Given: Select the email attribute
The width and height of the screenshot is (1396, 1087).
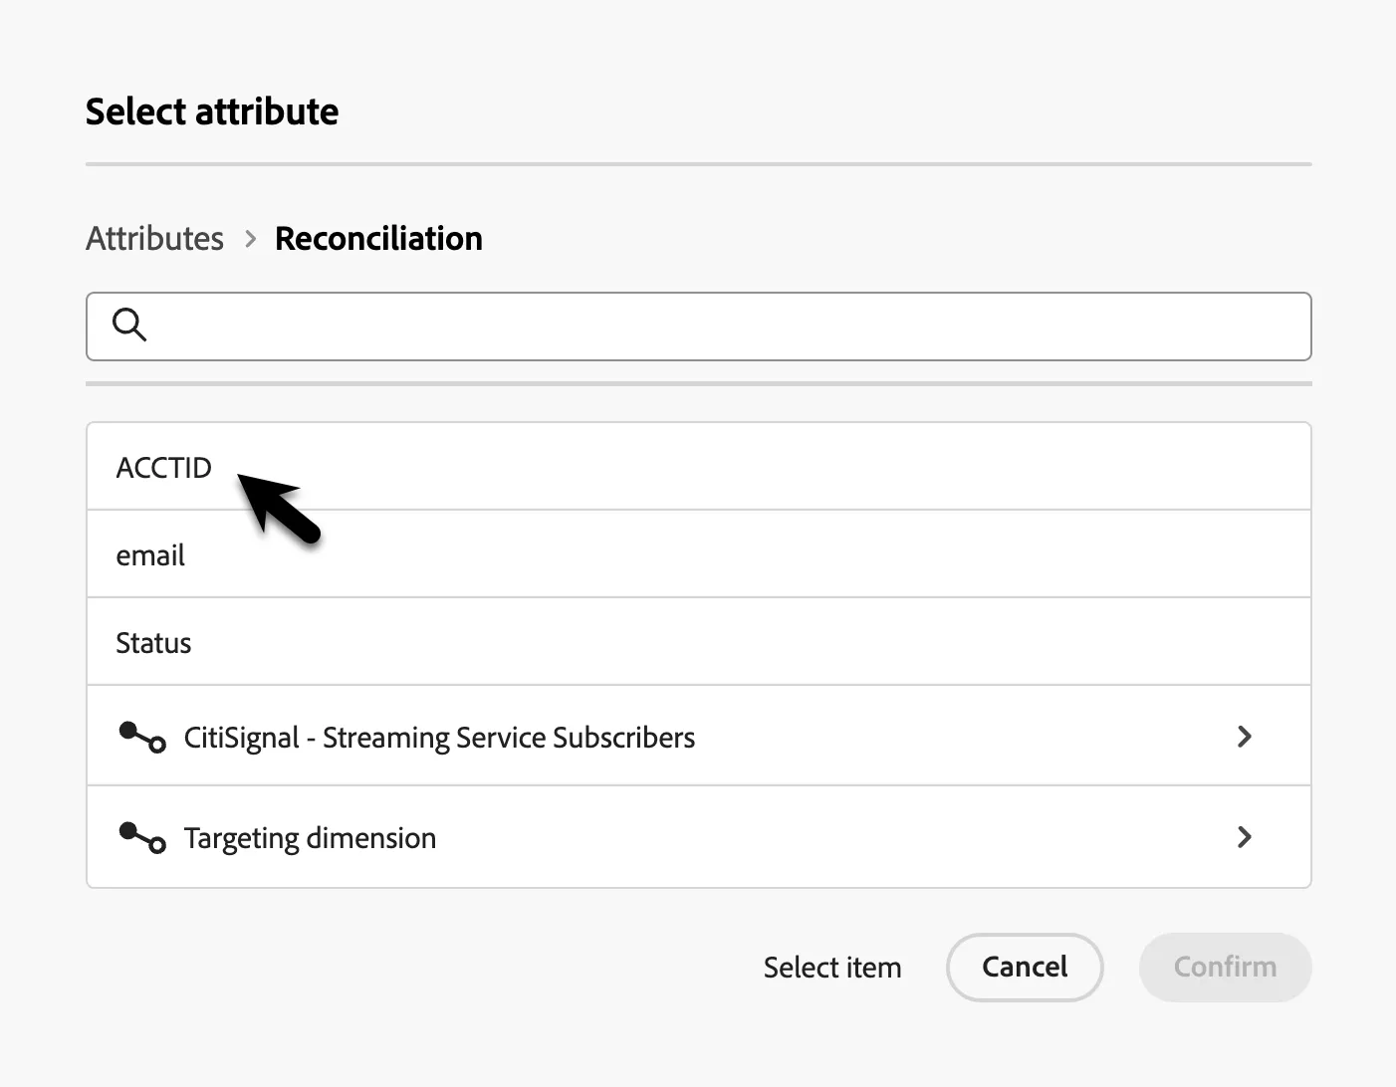Looking at the screenshot, I should tap(699, 554).
